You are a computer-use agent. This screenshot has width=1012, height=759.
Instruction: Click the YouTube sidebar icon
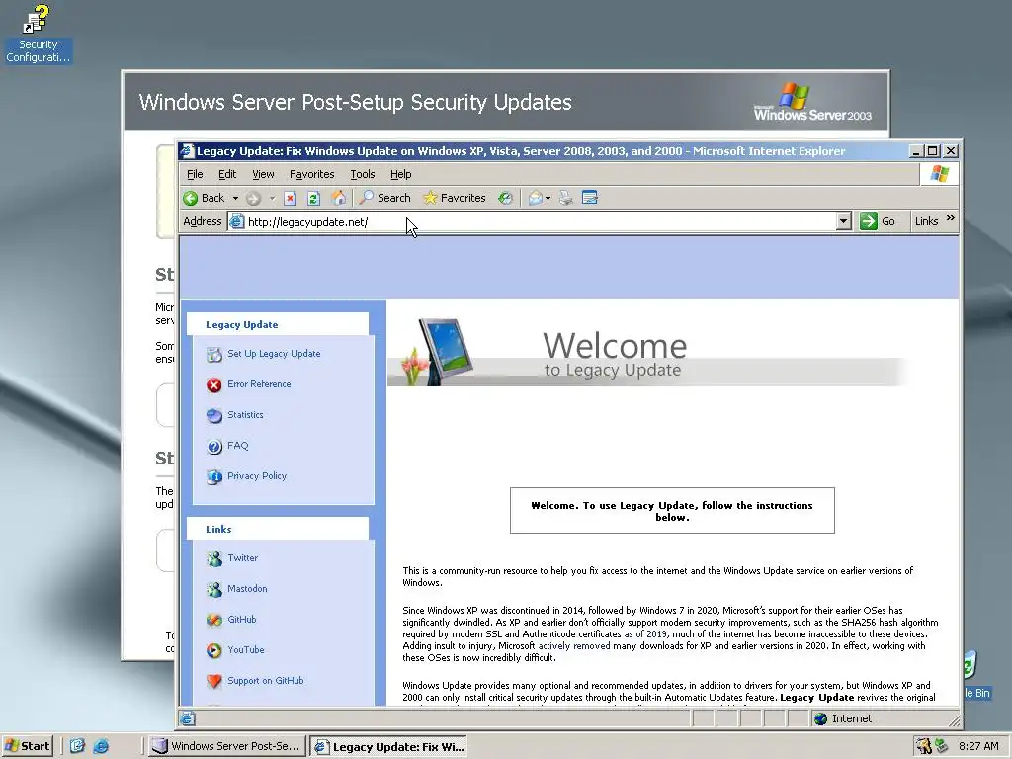[214, 650]
